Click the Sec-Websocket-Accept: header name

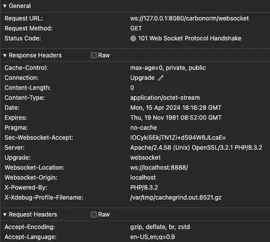point(39,137)
